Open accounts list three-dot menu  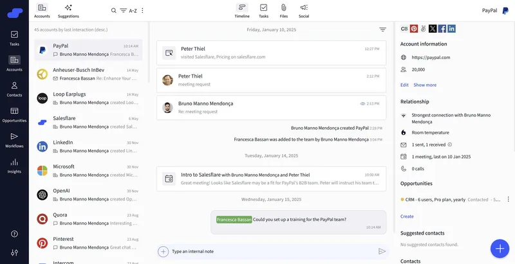pyautogui.click(x=142, y=10)
